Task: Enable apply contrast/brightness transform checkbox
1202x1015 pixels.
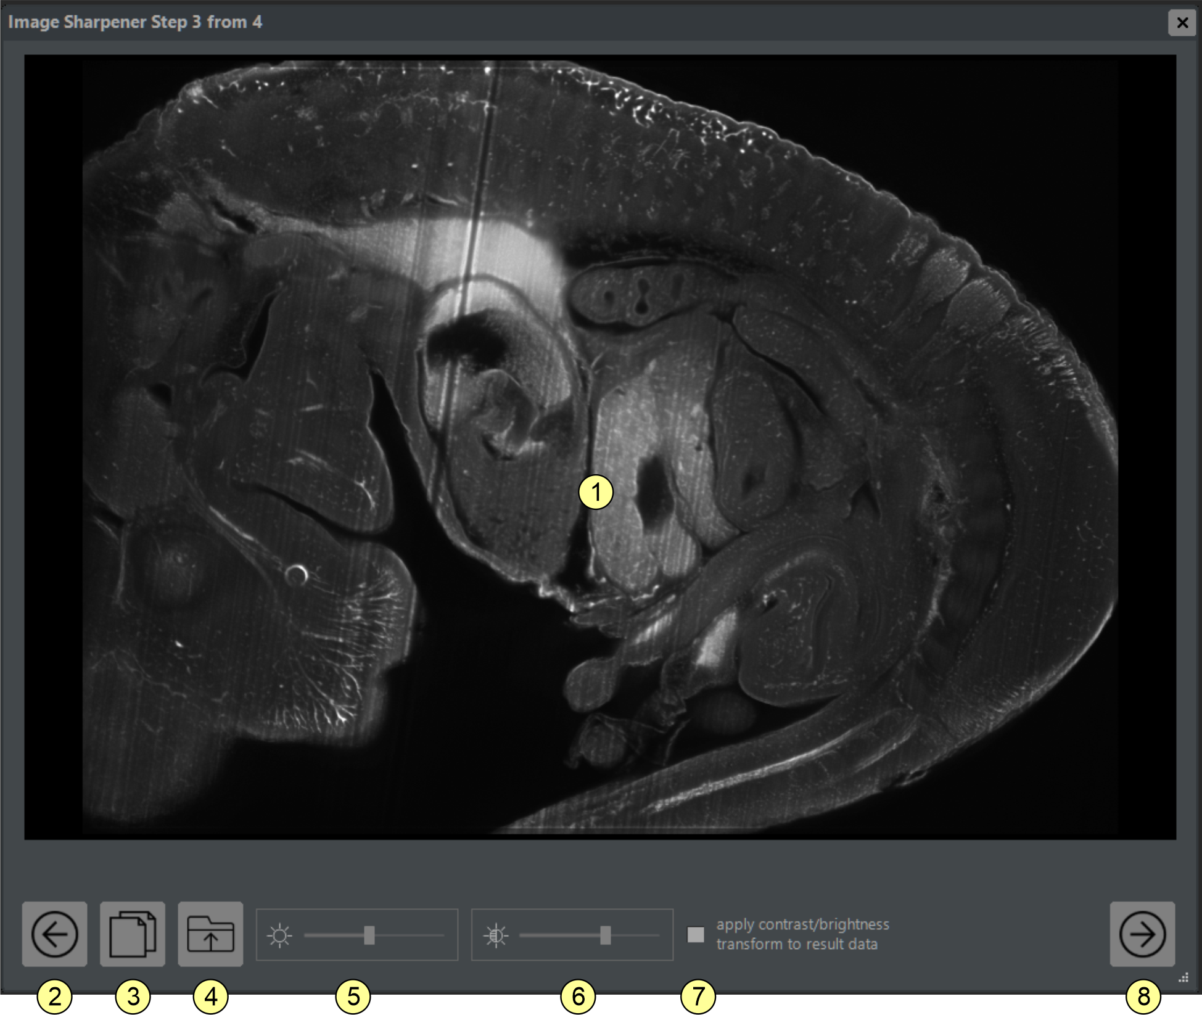Action: (696, 934)
